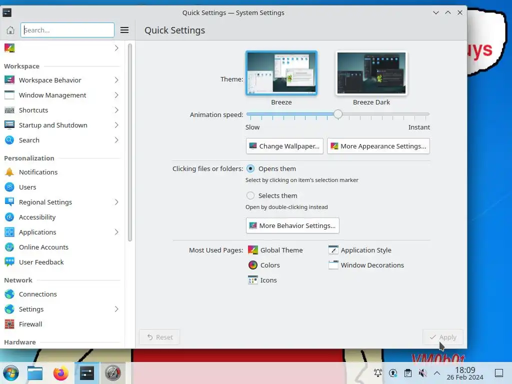
Task: Click the User Feedback icon
Action: point(9,262)
